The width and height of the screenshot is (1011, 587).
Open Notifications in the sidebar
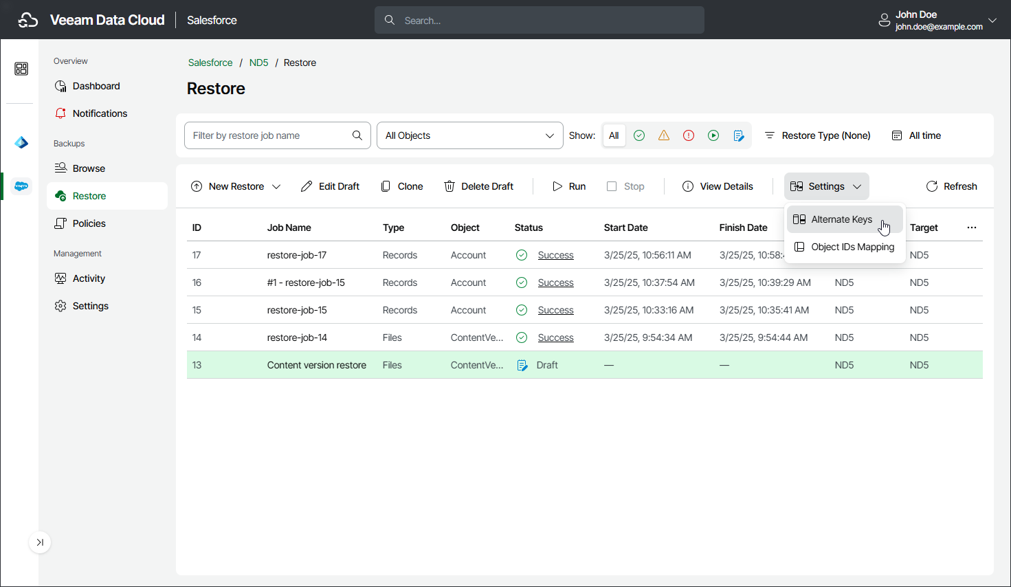(107, 113)
